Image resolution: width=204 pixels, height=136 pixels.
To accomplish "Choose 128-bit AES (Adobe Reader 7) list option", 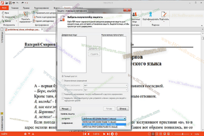I will point(104,124).
